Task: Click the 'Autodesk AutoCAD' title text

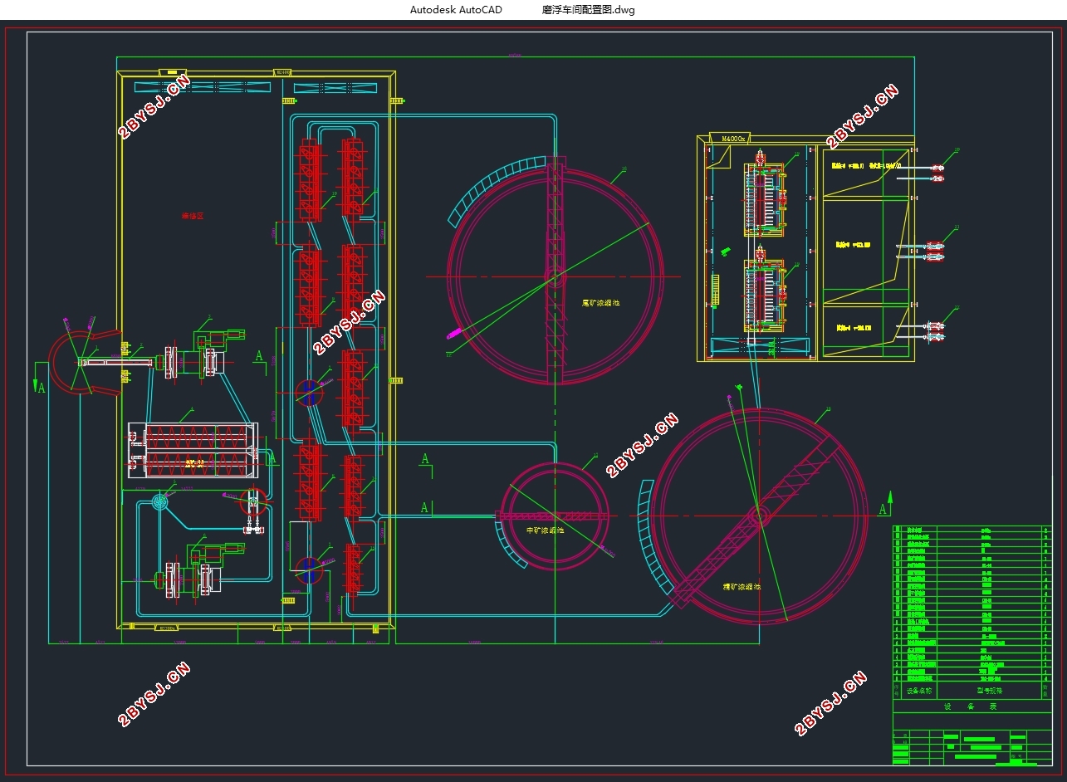Action: (x=456, y=10)
